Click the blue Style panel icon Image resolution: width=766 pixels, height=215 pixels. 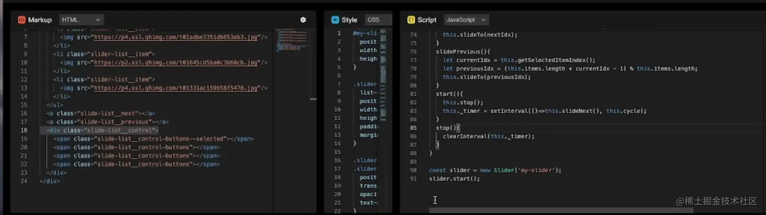(335, 20)
